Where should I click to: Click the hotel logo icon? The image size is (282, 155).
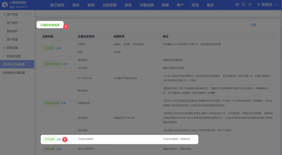click(5, 5)
